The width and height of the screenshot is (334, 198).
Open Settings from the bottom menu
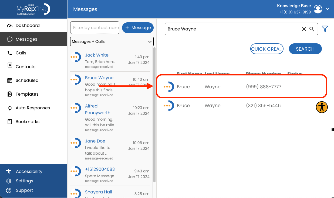pos(25,181)
